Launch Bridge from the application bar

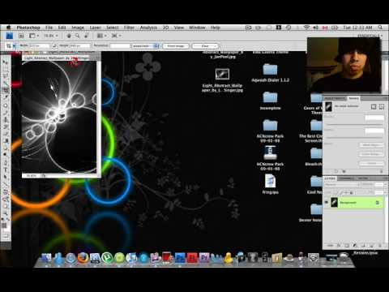21,36
